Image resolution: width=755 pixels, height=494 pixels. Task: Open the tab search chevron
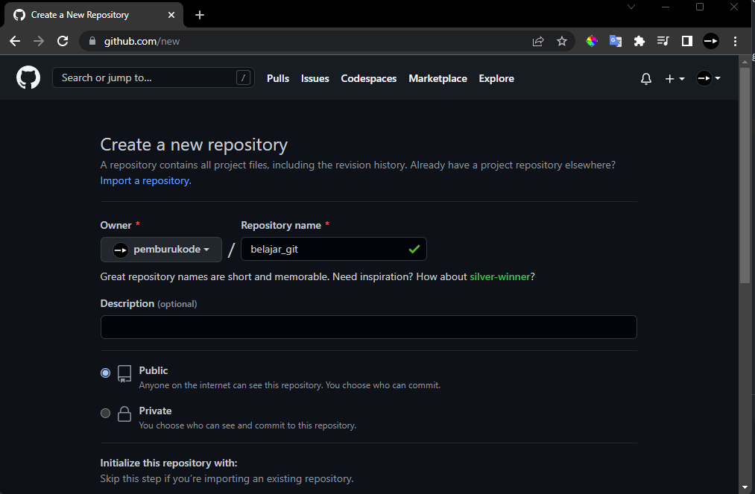point(631,7)
